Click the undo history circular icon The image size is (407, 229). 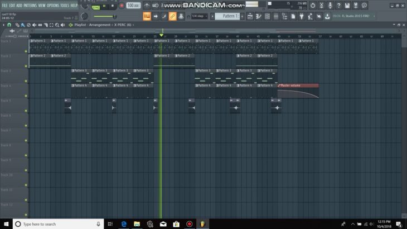[313, 5]
